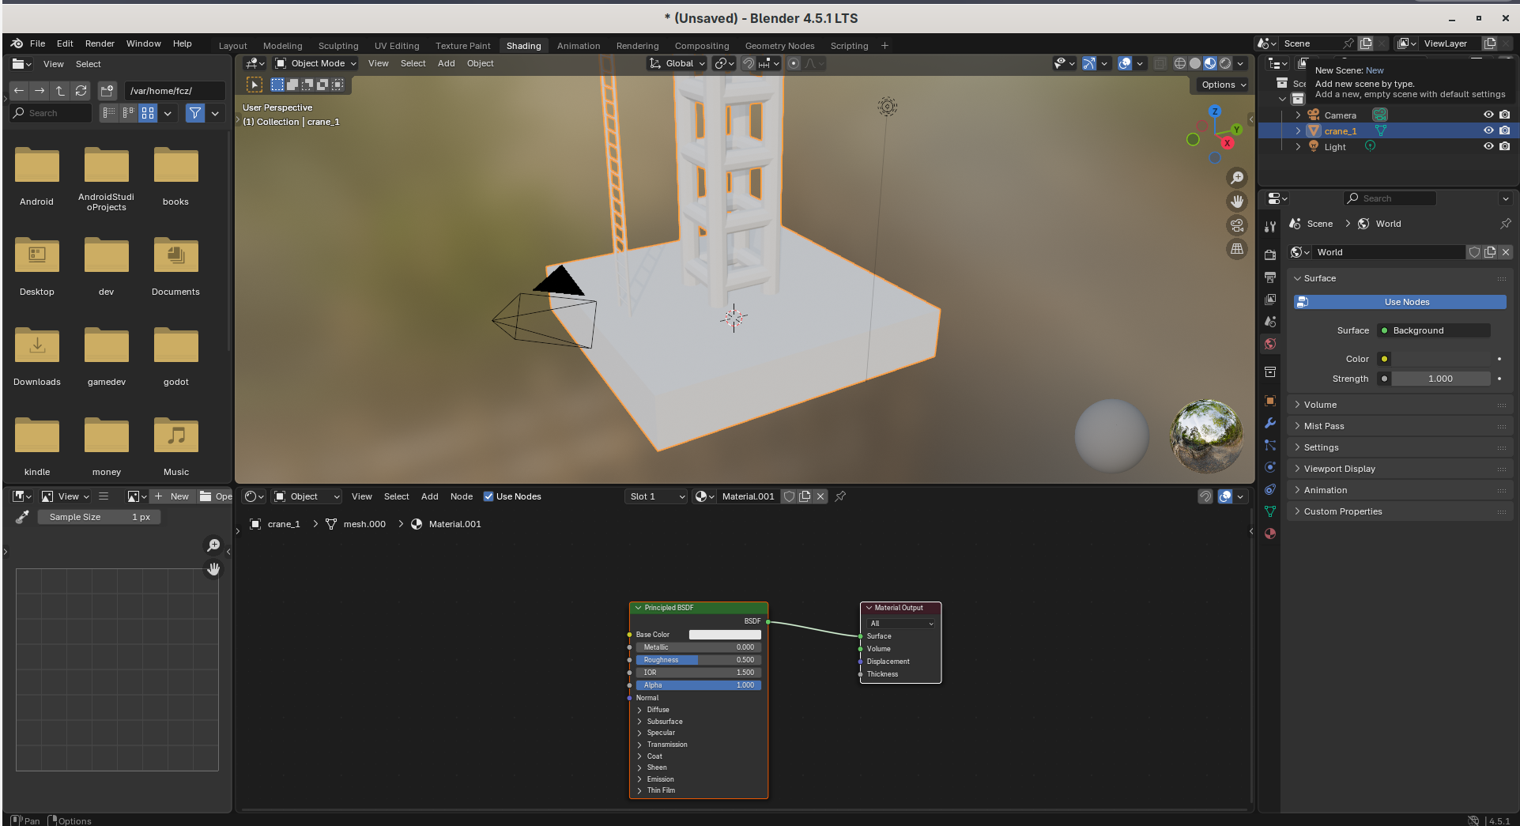The width and height of the screenshot is (1520, 826).
Task: Open the Render properties tab icon
Action: pyautogui.click(x=1270, y=255)
